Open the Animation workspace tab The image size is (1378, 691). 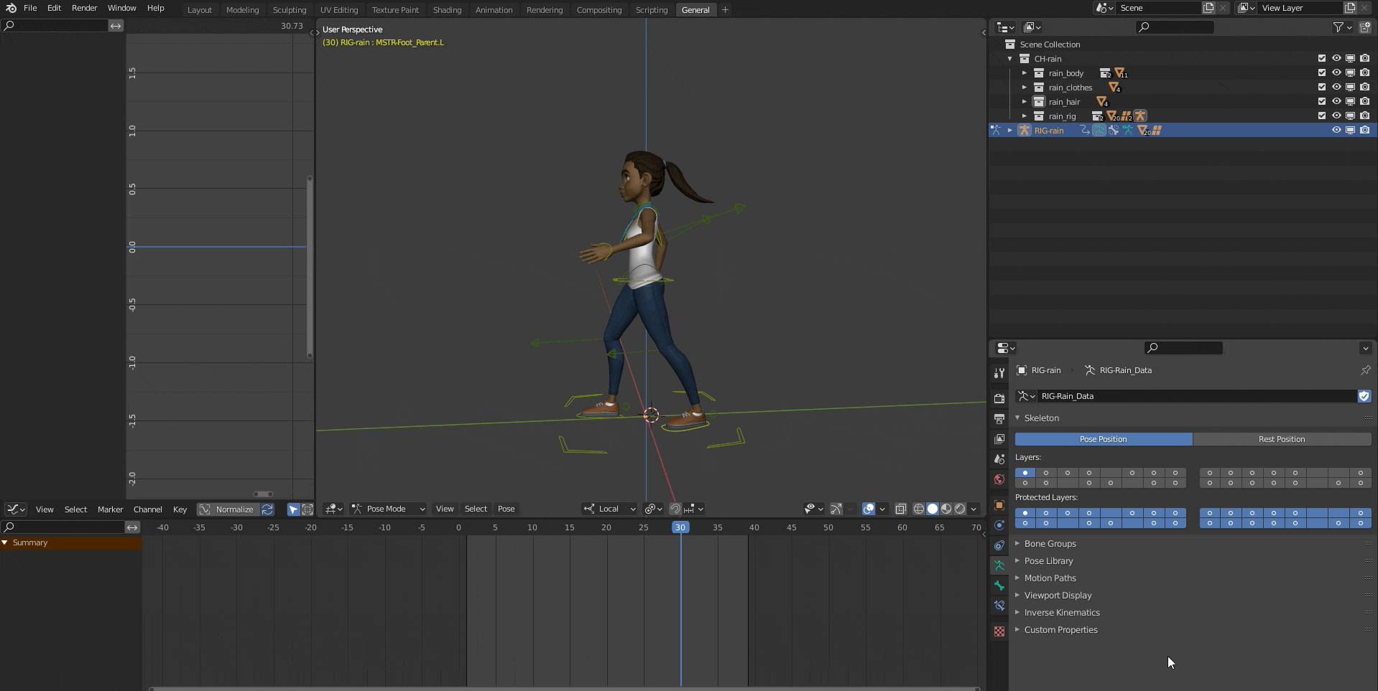[494, 9]
